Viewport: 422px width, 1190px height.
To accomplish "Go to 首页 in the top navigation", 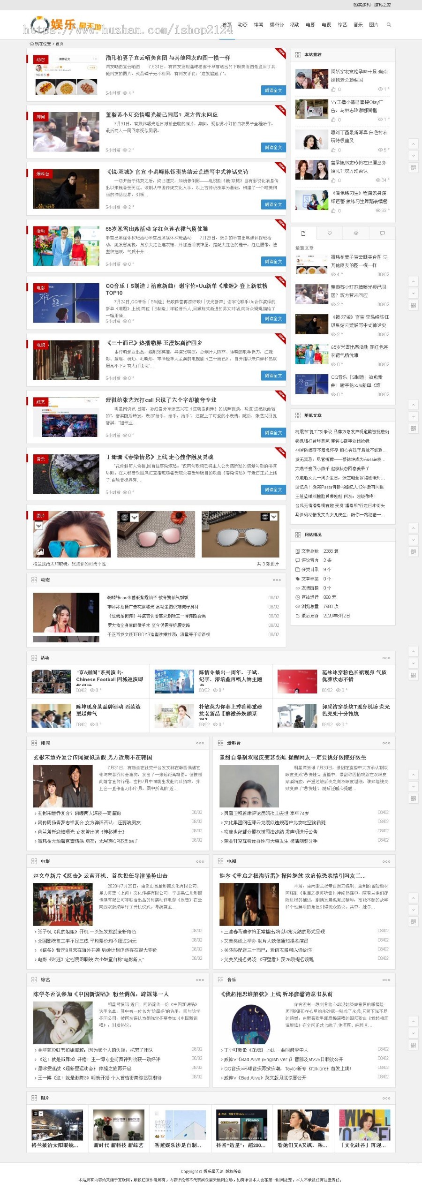I will (x=227, y=25).
